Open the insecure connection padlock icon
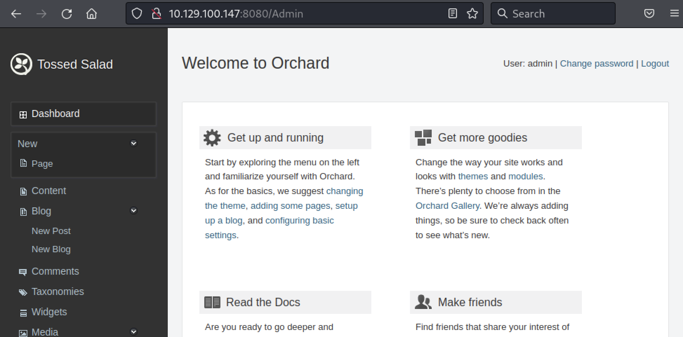Viewport: 683px width, 337px height. click(156, 14)
